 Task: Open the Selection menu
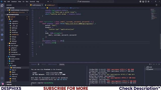[14, 1]
